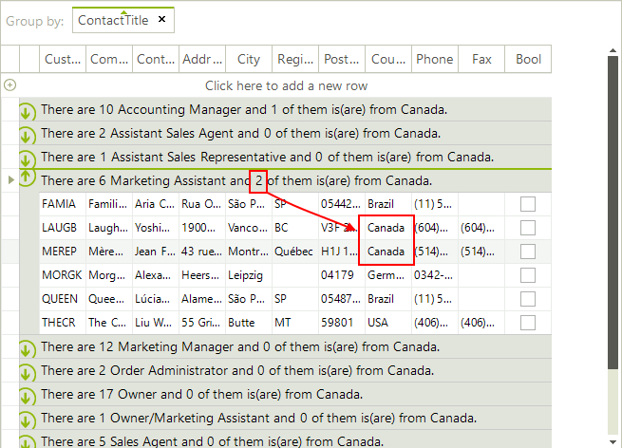Click the 04179 postal code cell

coord(342,275)
